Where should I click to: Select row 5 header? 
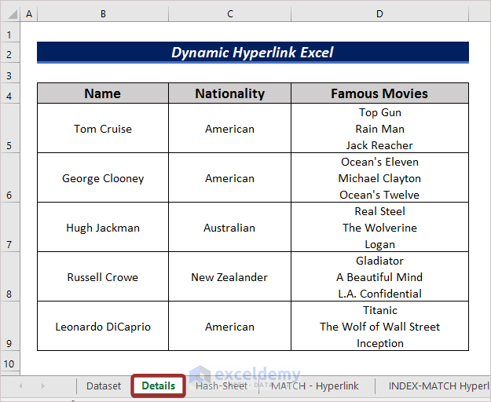[9, 128]
